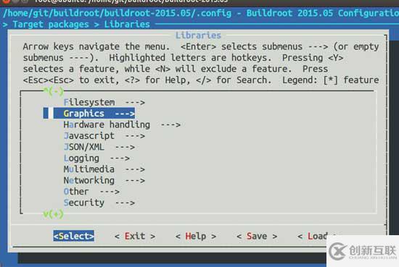Click the ^(-) scroll-up indicator
This screenshot has height=267, width=399.
(54, 91)
